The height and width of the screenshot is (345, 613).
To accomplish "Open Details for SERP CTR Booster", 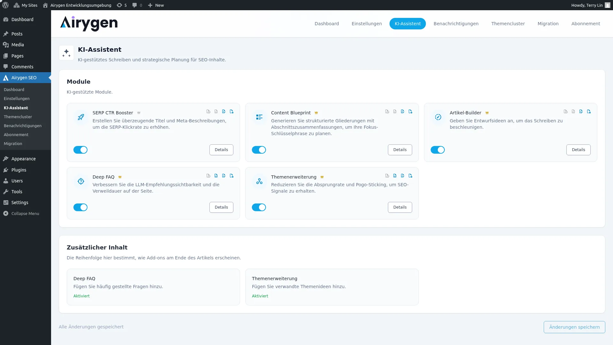I will pos(221,150).
